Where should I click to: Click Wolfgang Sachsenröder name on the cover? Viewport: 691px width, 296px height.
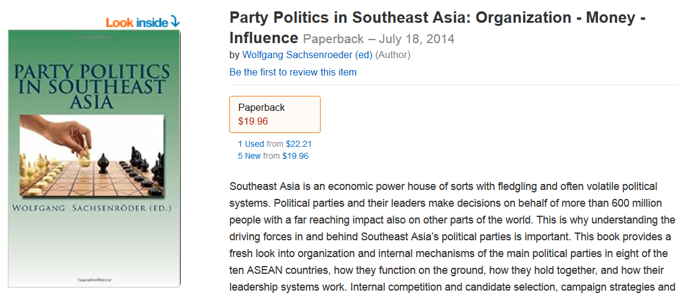pyautogui.click(x=94, y=209)
